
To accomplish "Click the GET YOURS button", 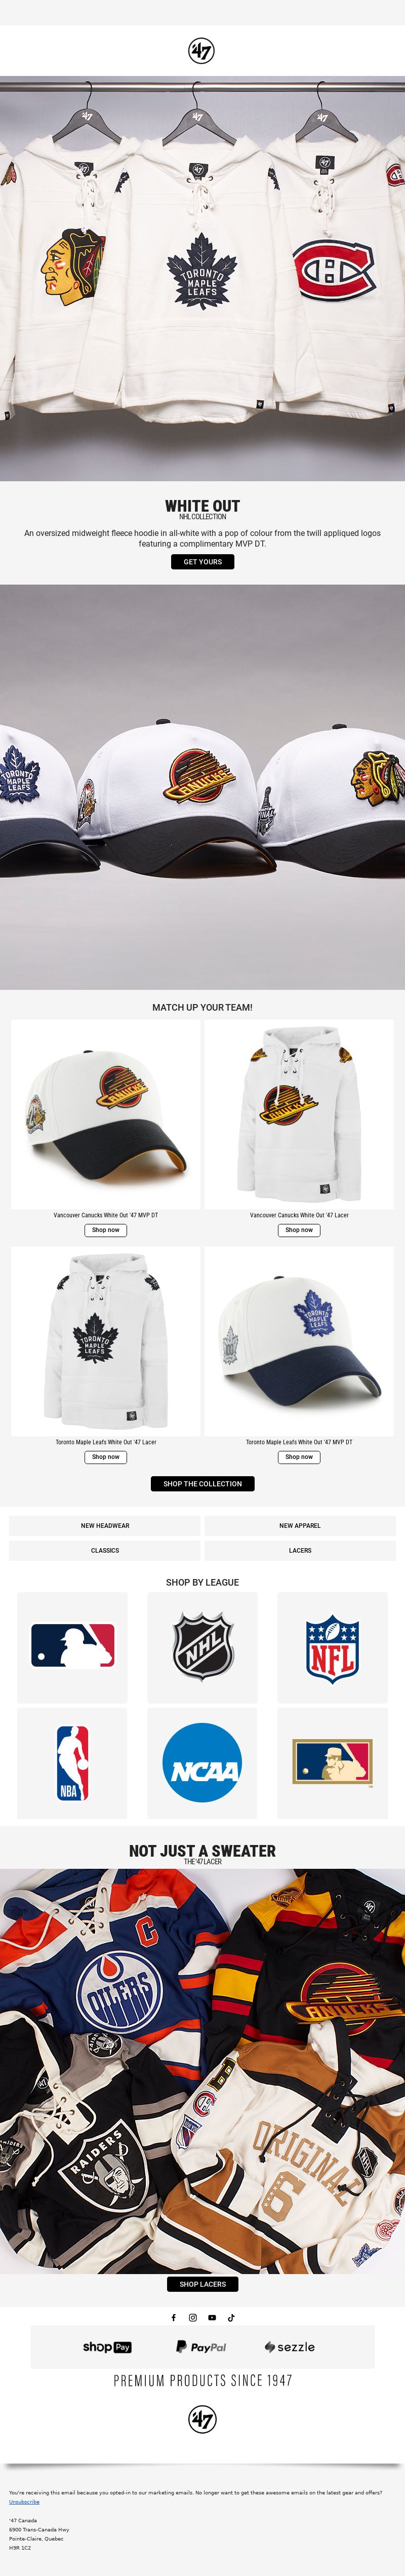I will 202,562.
